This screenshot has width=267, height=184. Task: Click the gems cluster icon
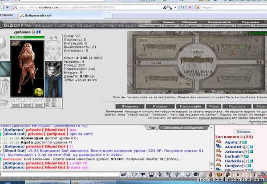[x=245, y=175]
